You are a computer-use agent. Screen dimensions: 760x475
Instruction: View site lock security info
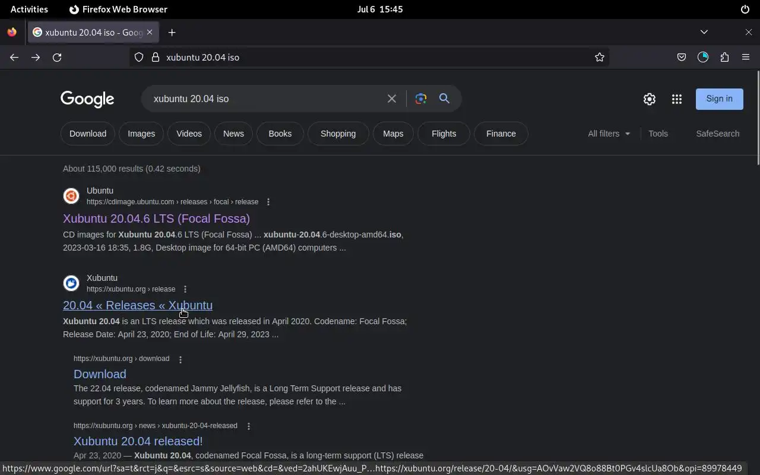click(156, 57)
